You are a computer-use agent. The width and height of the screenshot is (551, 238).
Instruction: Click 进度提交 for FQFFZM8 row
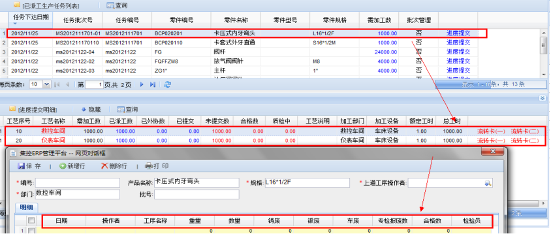tap(458, 61)
